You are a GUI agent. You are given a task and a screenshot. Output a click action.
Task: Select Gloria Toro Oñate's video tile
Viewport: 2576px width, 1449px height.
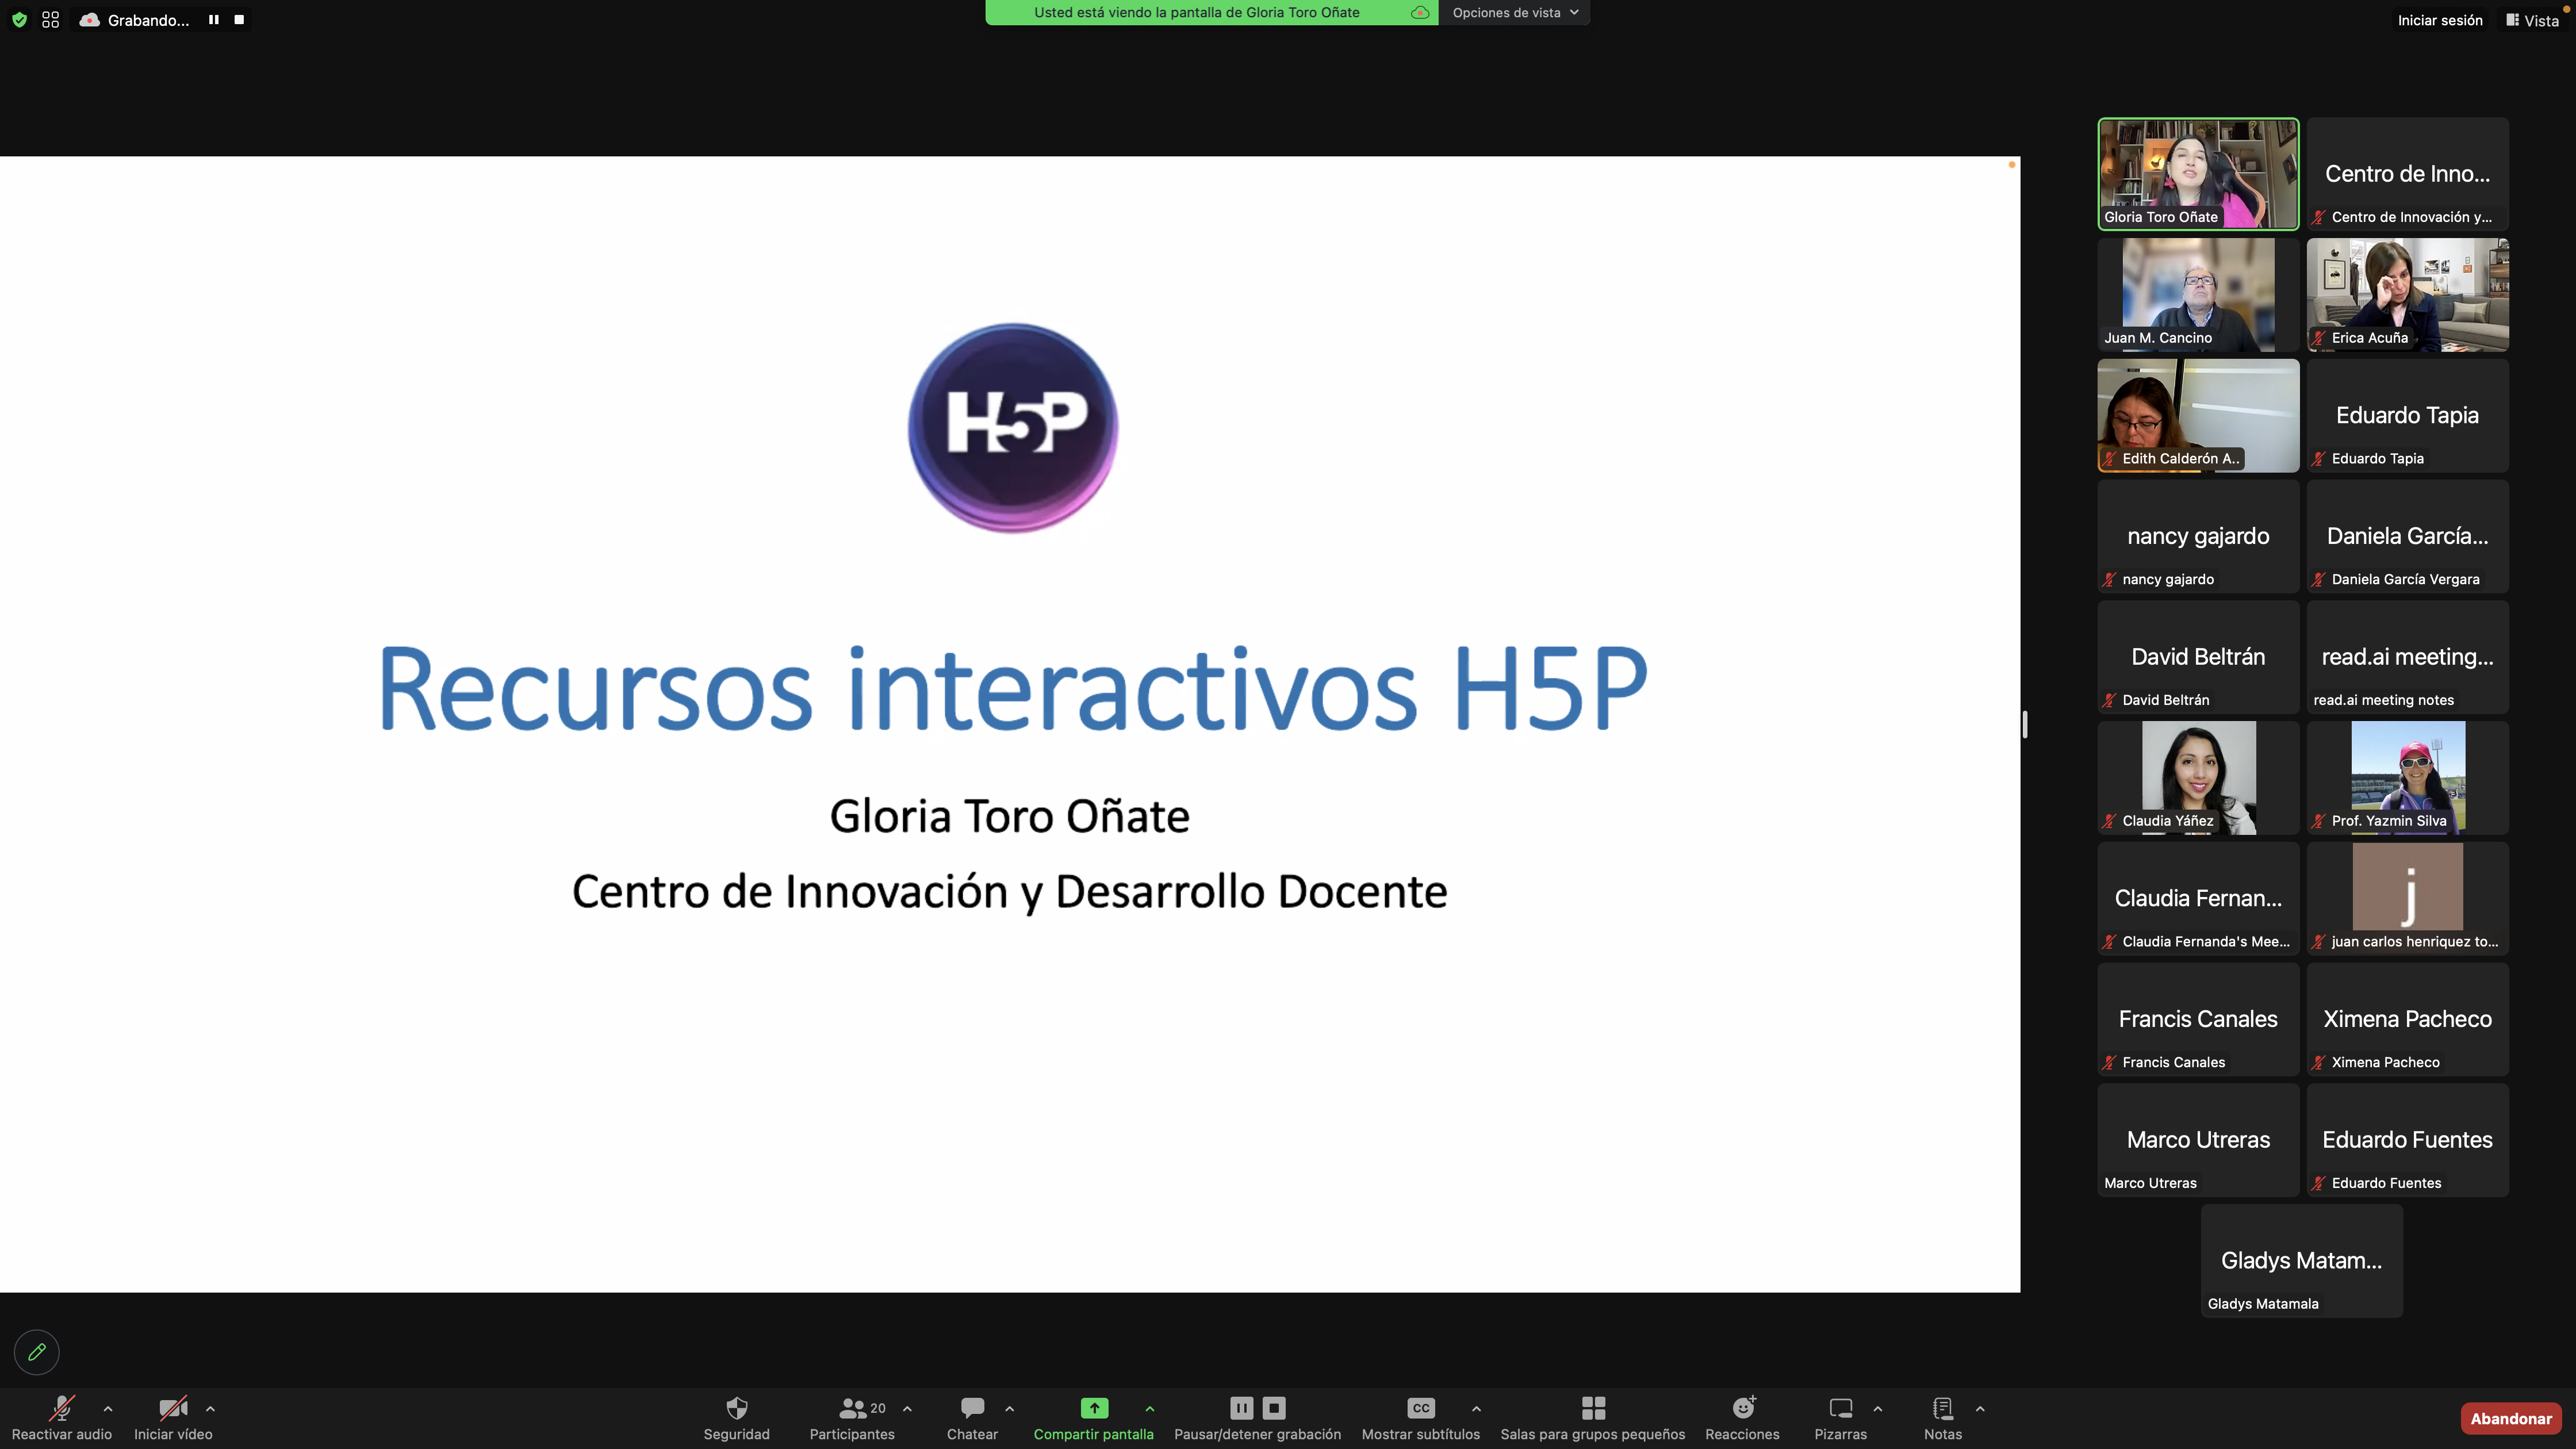[2198, 174]
